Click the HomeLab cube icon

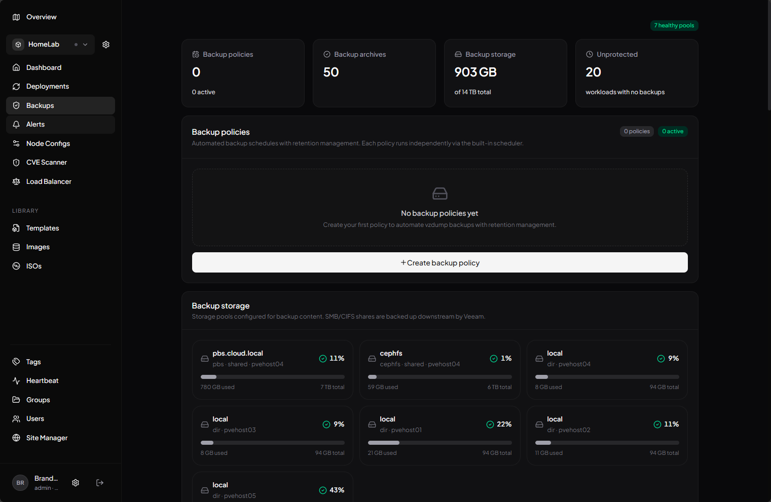point(18,45)
